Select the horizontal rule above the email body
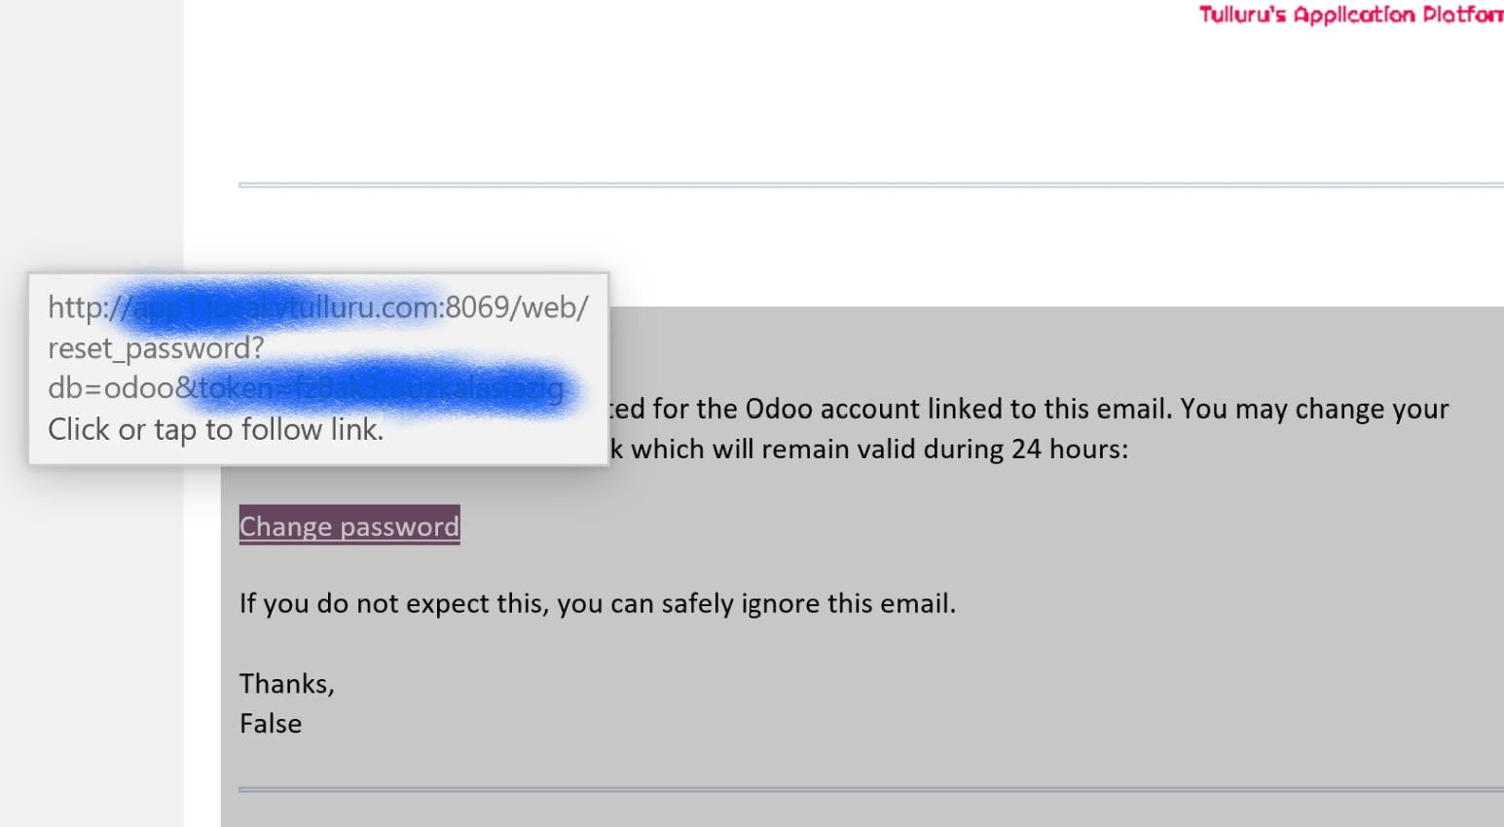Image resolution: width=1504 pixels, height=827 pixels. [x=871, y=184]
